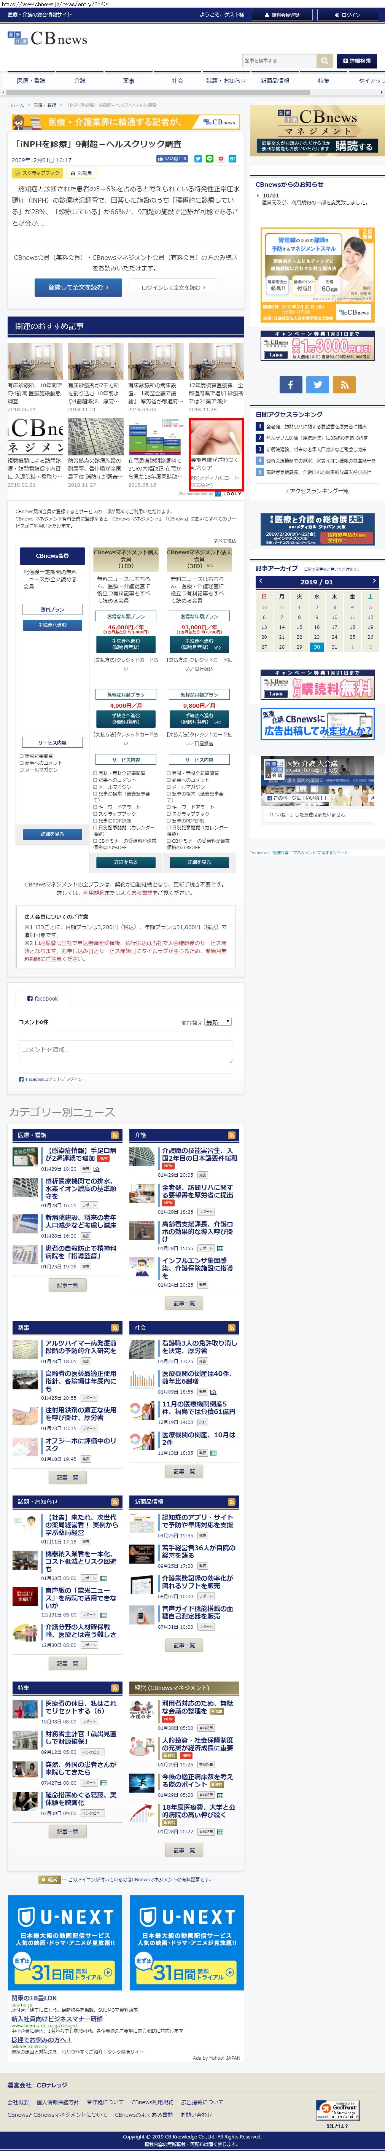385x2151 pixels.
Task: Open 新商品情報 in main navigation
Action: coord(275,81)
